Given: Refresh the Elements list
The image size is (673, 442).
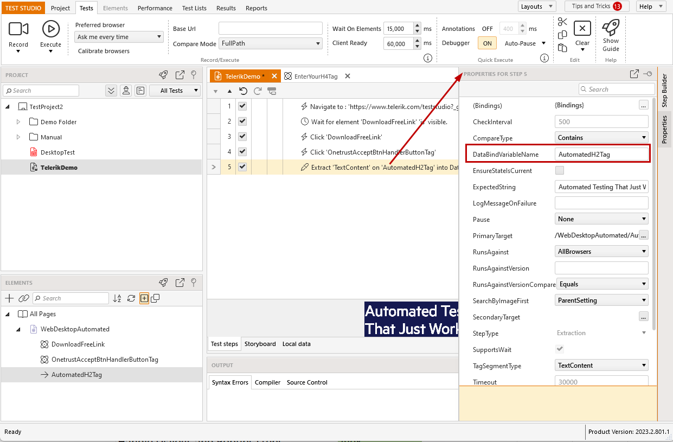Looking at the screenshot, I should point(131,298).
